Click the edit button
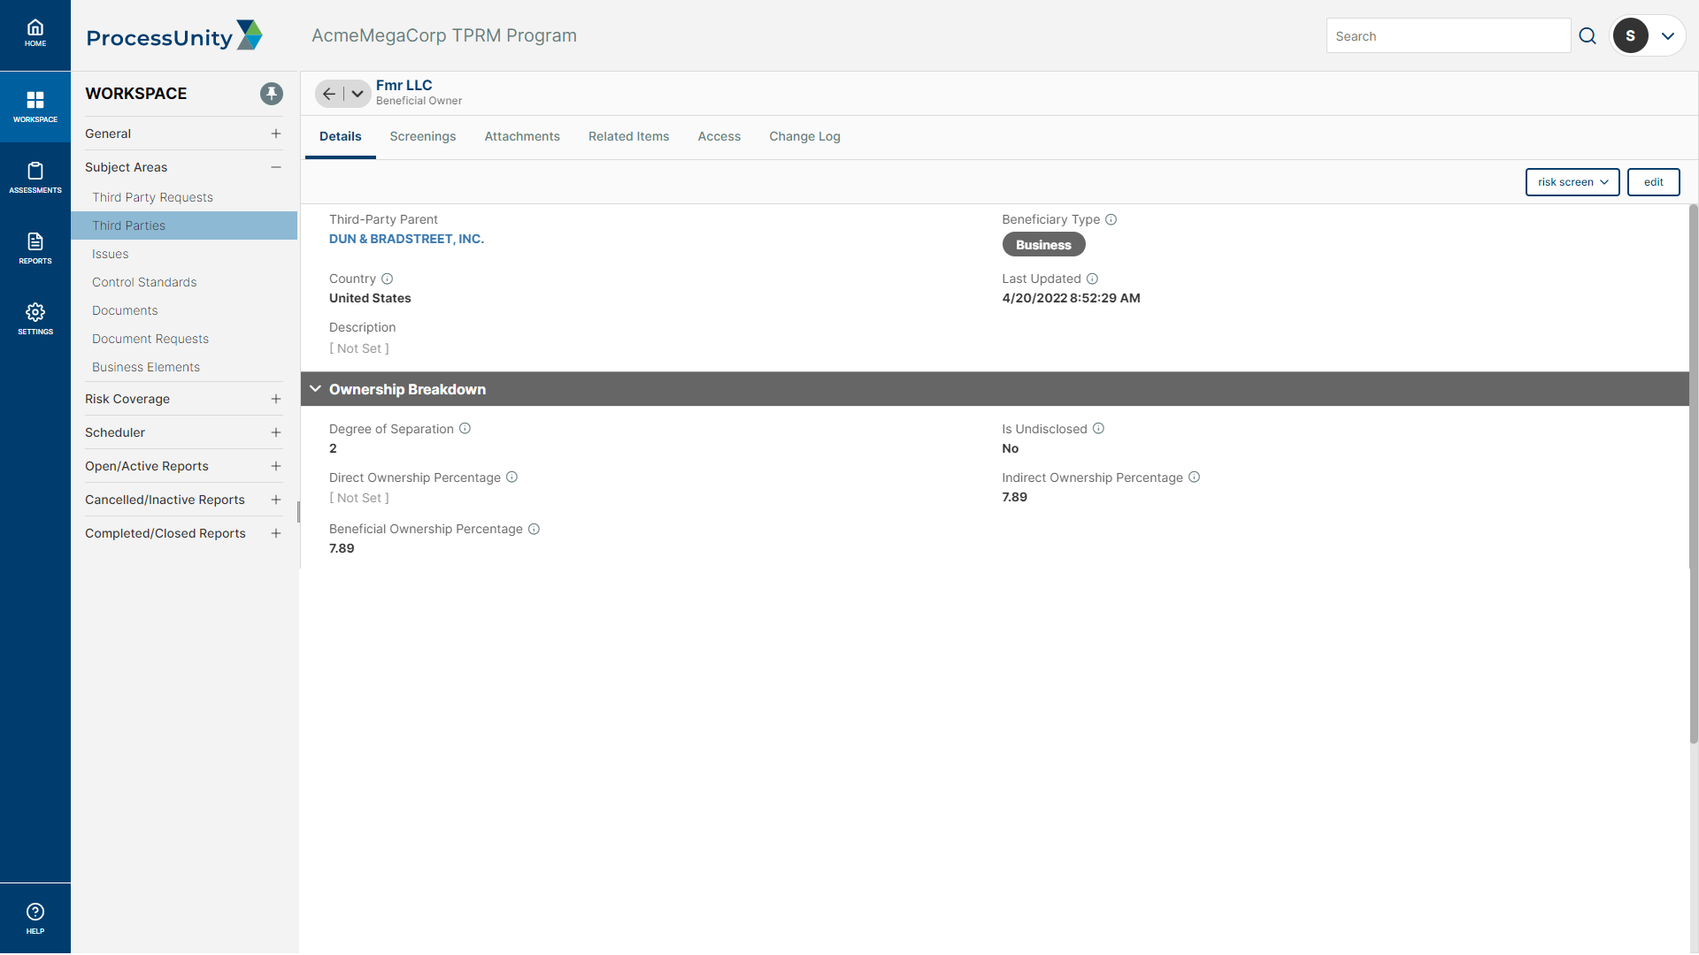This screenshot has height=955, width=1699. [x=1653, y=182]
